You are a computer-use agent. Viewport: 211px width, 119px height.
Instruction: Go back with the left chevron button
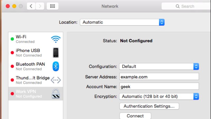tap(31, 6)
